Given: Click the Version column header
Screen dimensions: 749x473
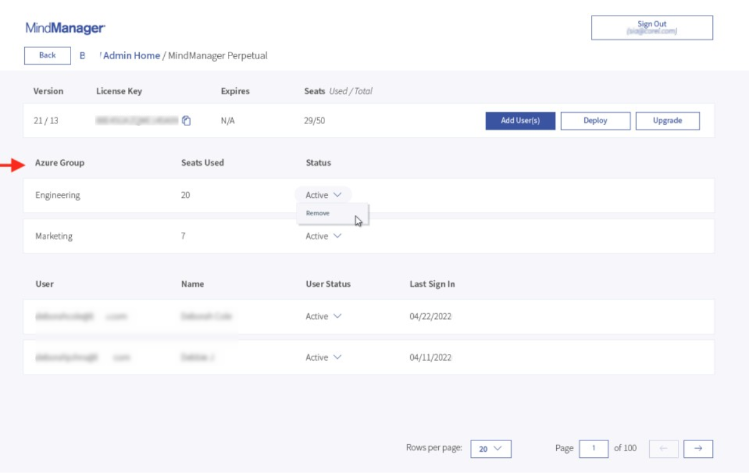Looking at the screenshot, I should point(48,91).
